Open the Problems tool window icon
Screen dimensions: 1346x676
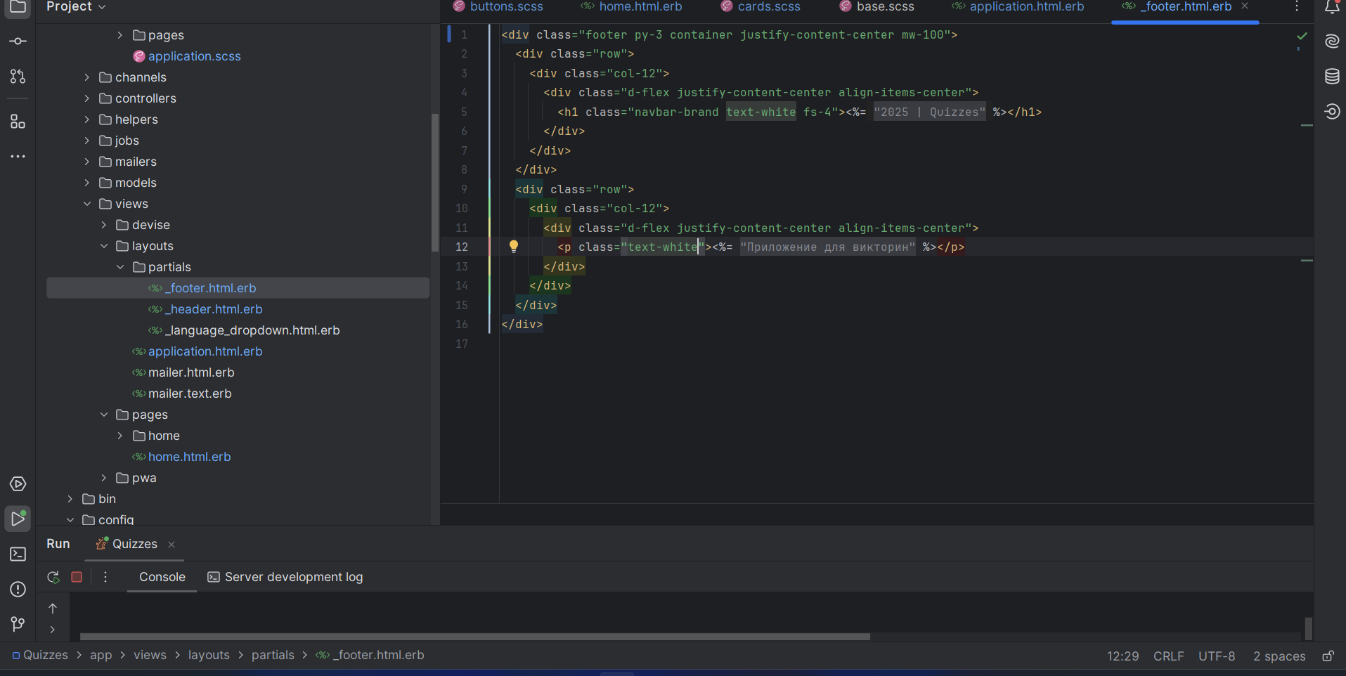18,590
